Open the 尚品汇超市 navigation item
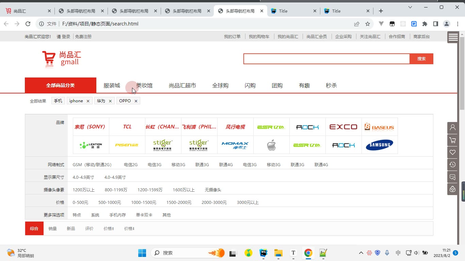Screen dimensions: 465x261 (x=182, y=86)
